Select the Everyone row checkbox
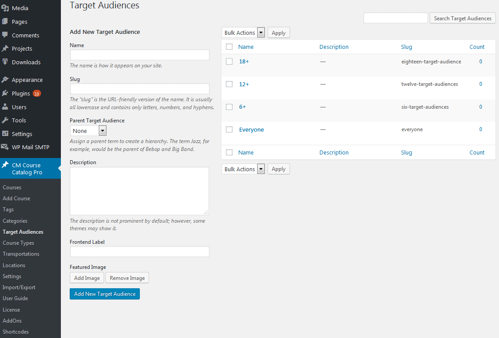This screenshot has height=338, width=499. click(x=229, y=129)
